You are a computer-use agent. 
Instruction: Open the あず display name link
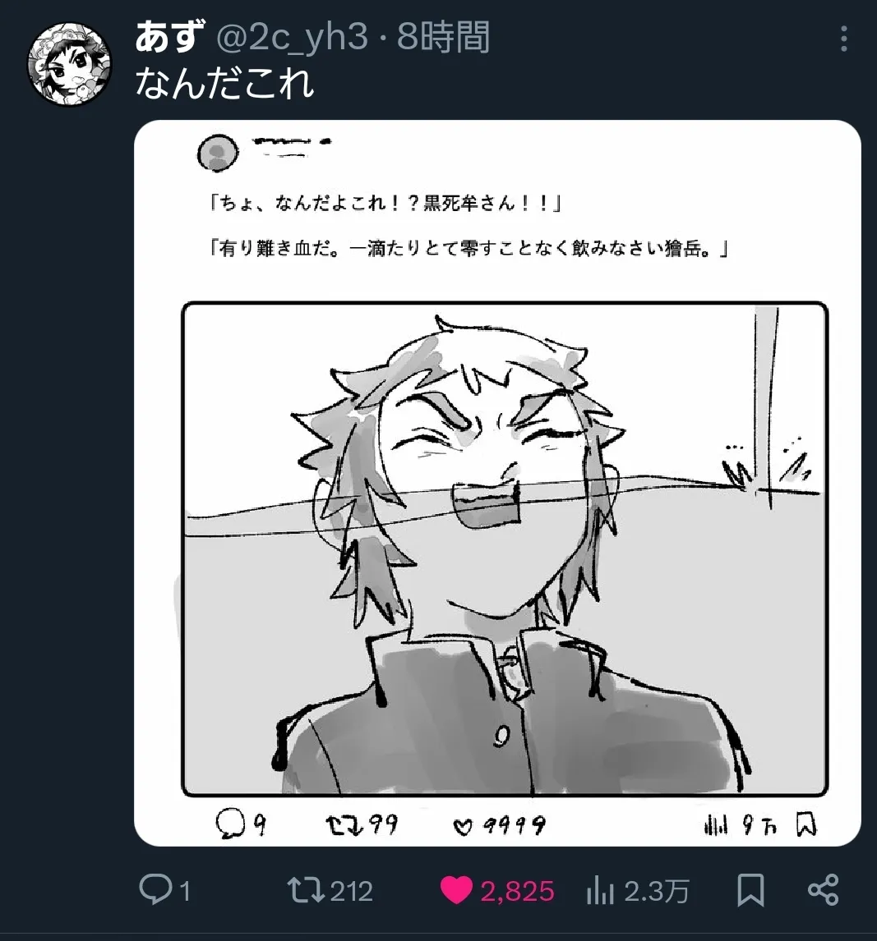169,36
